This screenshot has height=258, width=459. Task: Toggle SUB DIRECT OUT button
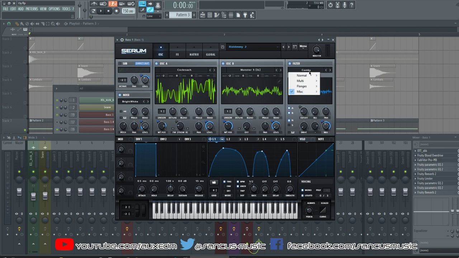coord(142,63)
